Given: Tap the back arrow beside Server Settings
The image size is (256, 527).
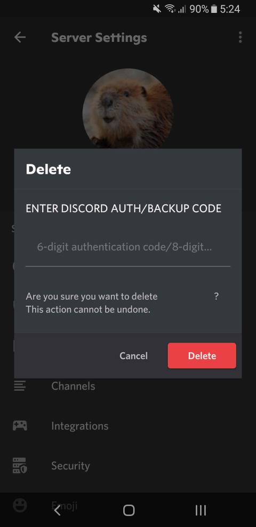Looking at the screenshot, I should point(20,37).
